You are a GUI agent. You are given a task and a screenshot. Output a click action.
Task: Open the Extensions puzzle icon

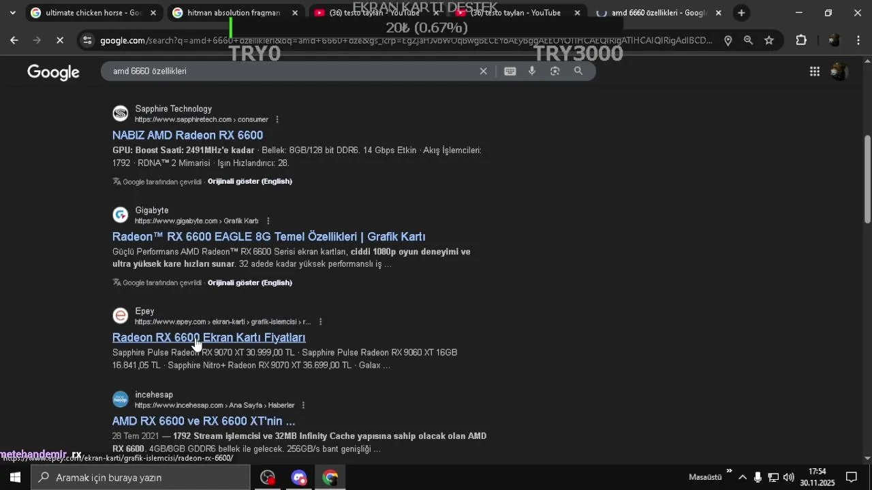click(801, 40)
